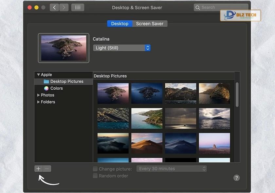This screenshot has height=193, width=275.
Task: Open the Light (Still) dropdown
Action: click(122, 48)
